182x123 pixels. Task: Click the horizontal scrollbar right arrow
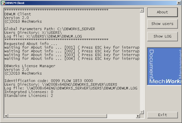[x=138, y=116]
